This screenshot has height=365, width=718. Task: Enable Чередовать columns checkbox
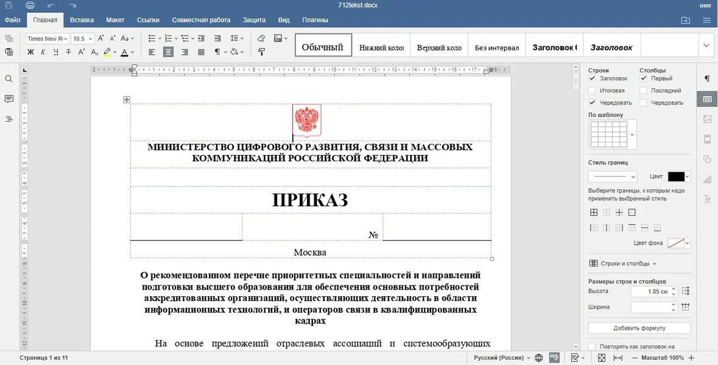[643, 102]
